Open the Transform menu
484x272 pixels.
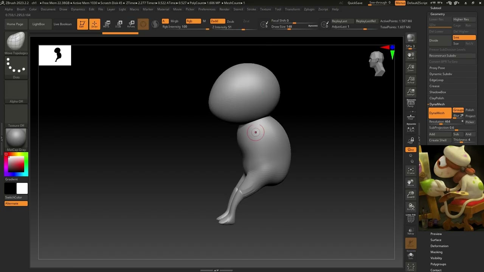click(292, 9)
